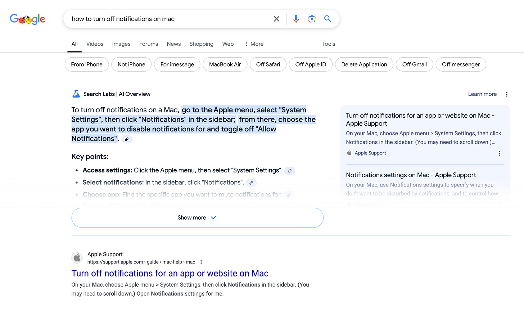Screen dimensions: 524x310
Task: Open three-dot menu beside support.apple.com URL
Action: click(201, 262)
